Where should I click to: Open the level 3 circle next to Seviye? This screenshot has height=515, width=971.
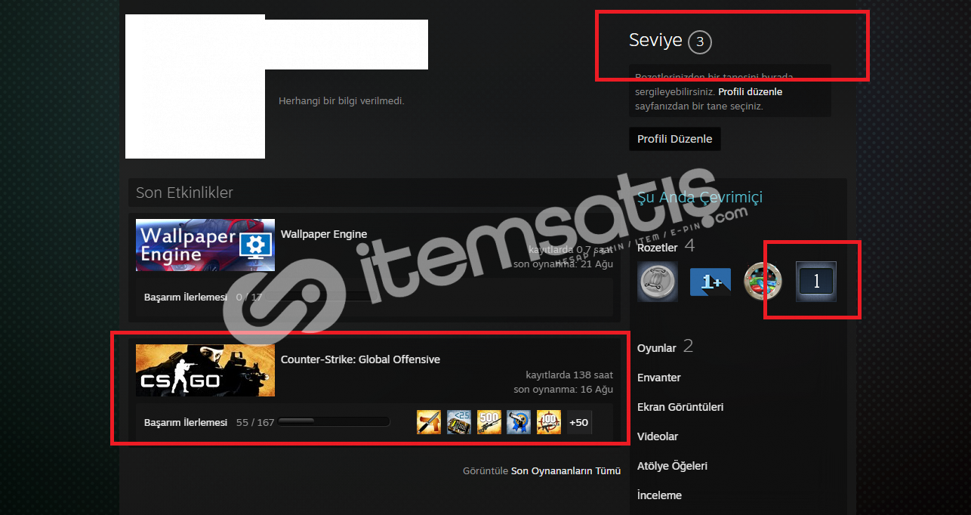point(700,42)
